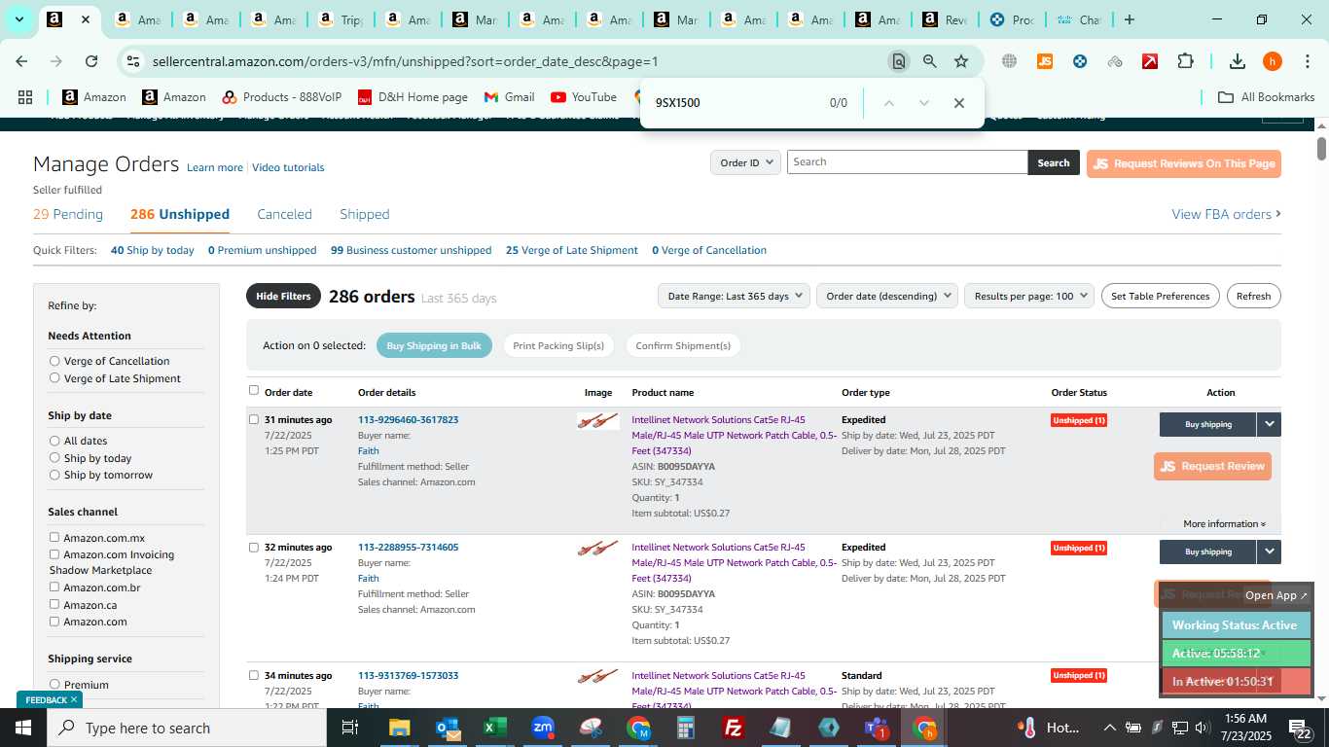Apply Business customer unshipped quick filter
This screenshot has height=747, width=1329.
[412, 250]
